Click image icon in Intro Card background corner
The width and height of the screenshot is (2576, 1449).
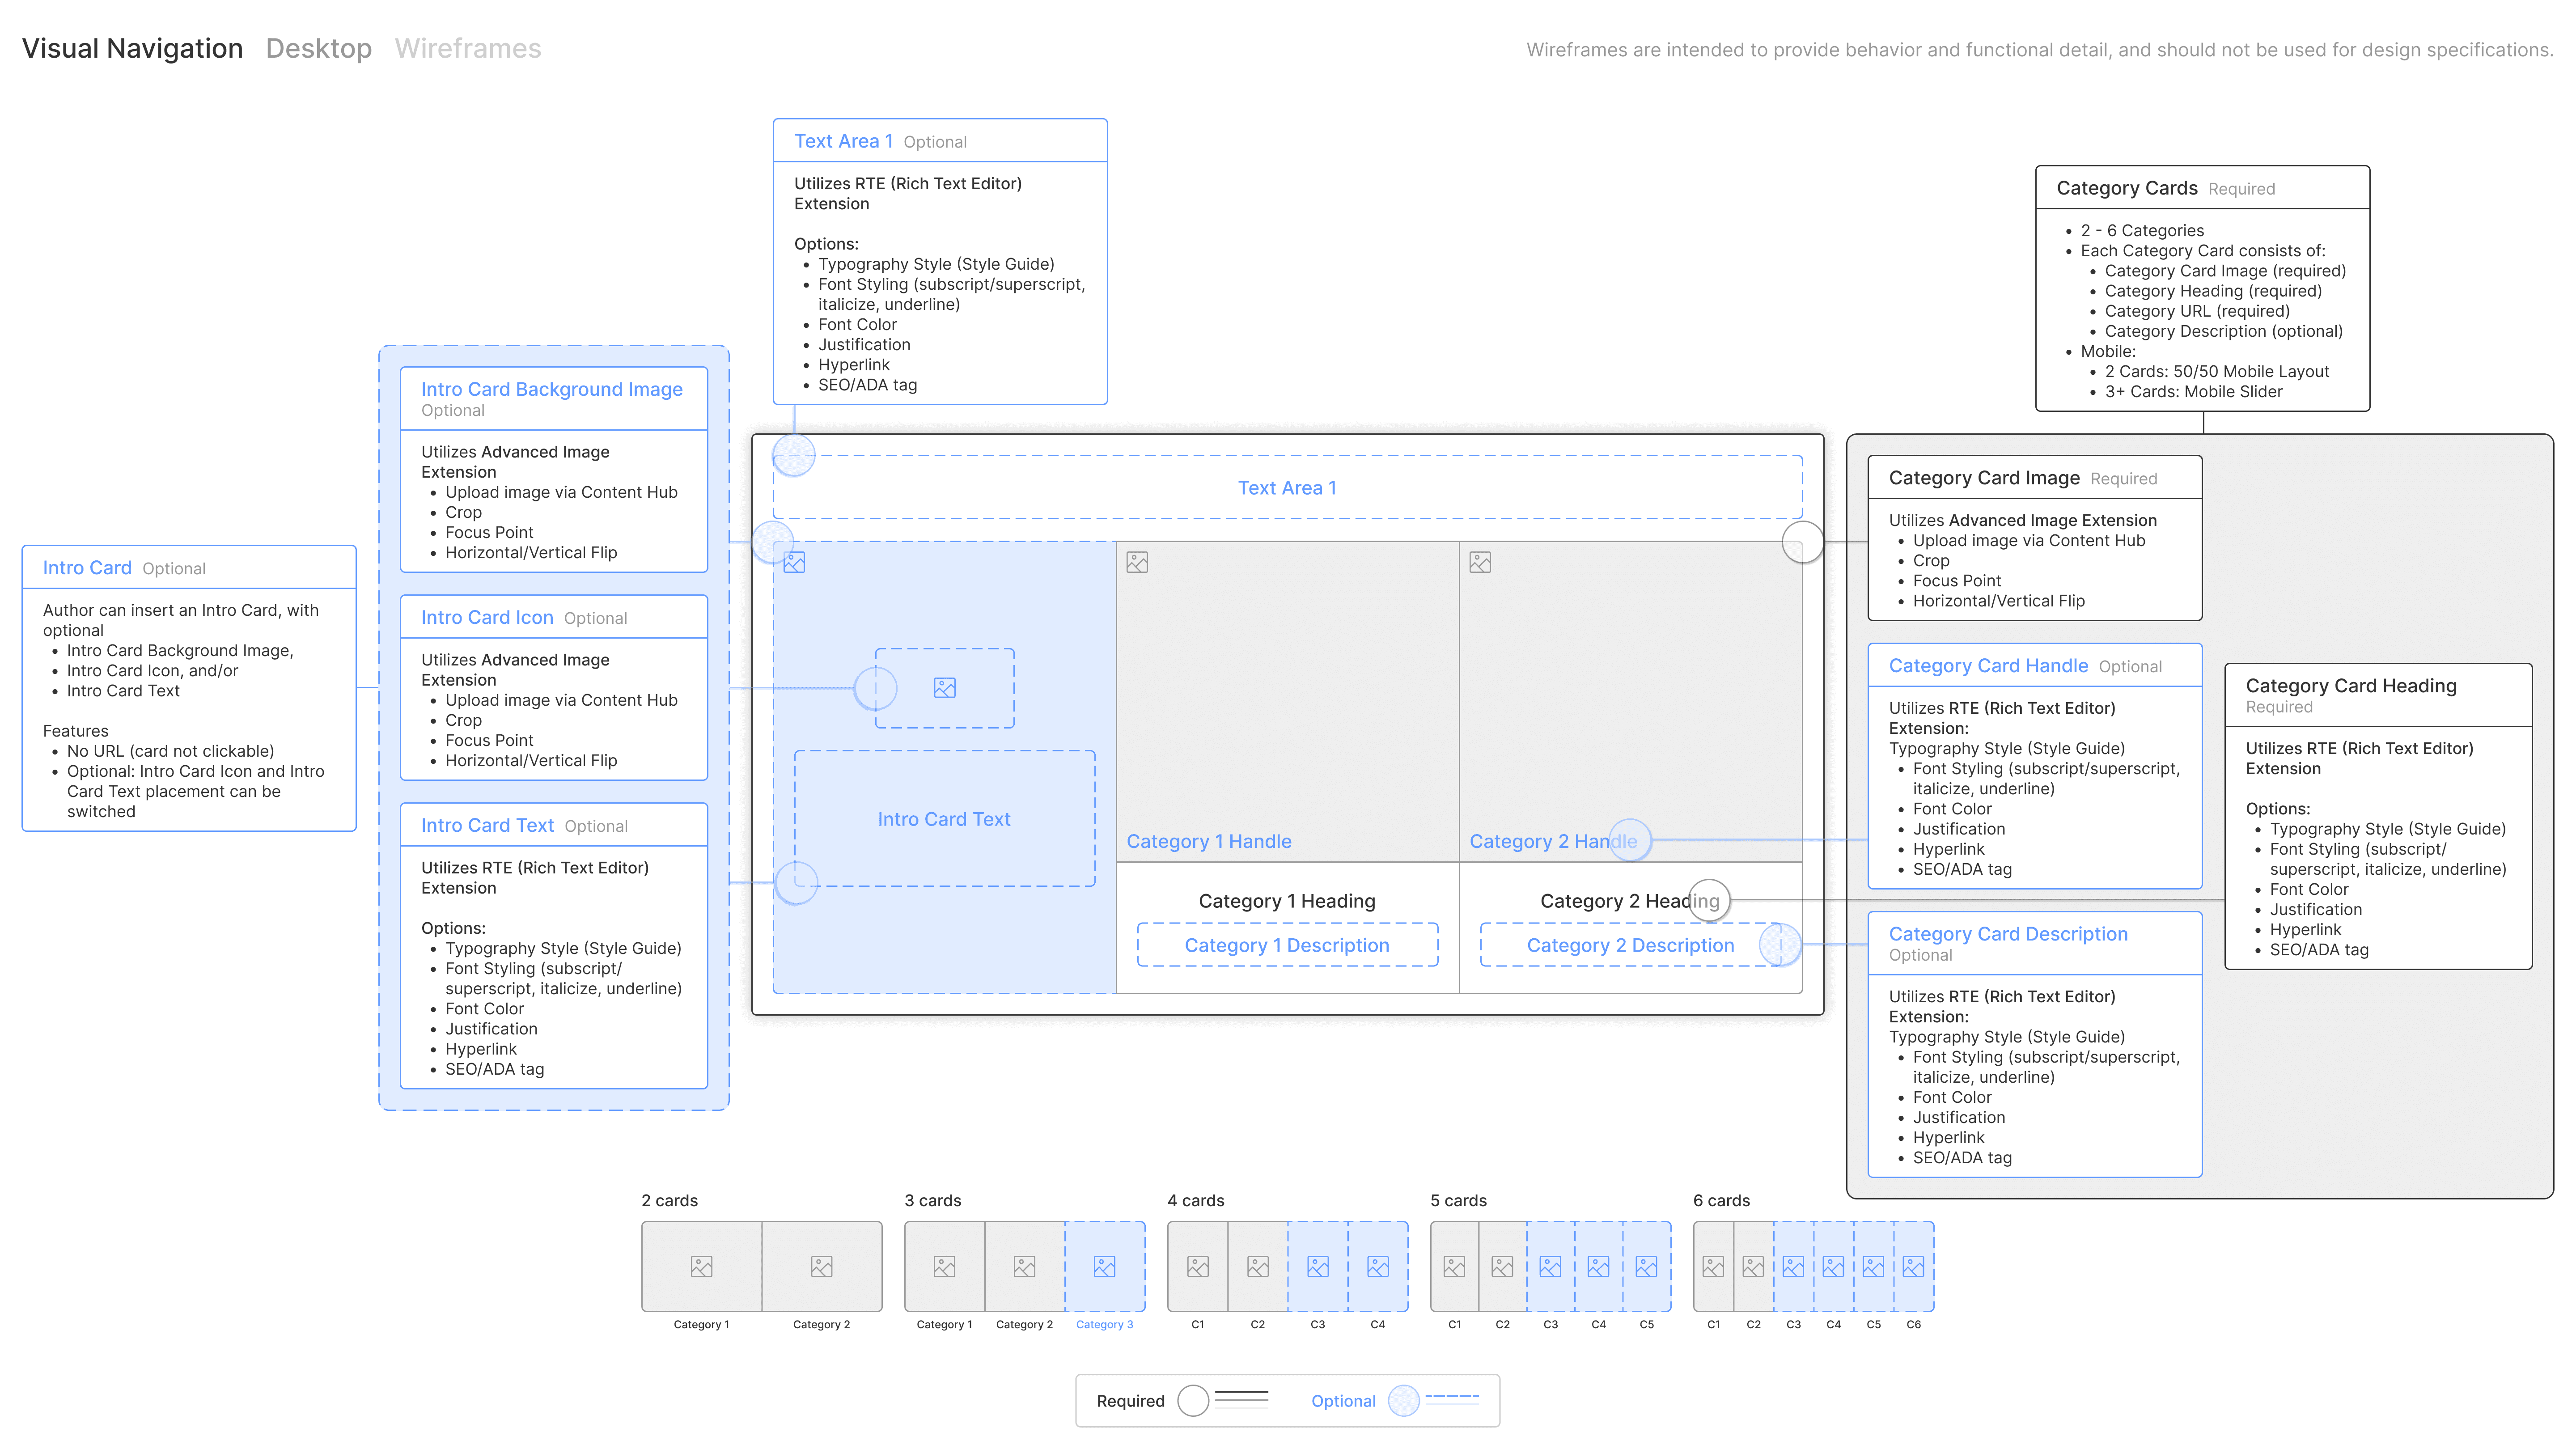coord(794,562)
